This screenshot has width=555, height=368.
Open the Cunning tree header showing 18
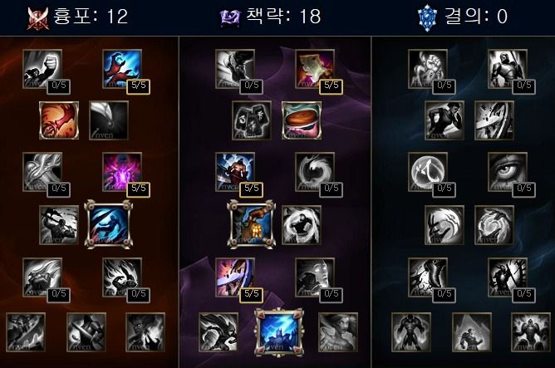click(x=270, y=17)
